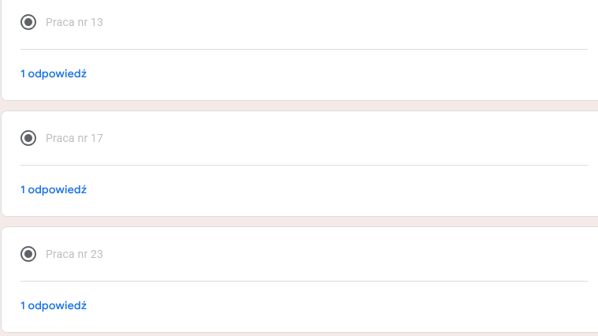Click the "Praca nr 23" option label
The image size is (598, 336).
point(74,254)
